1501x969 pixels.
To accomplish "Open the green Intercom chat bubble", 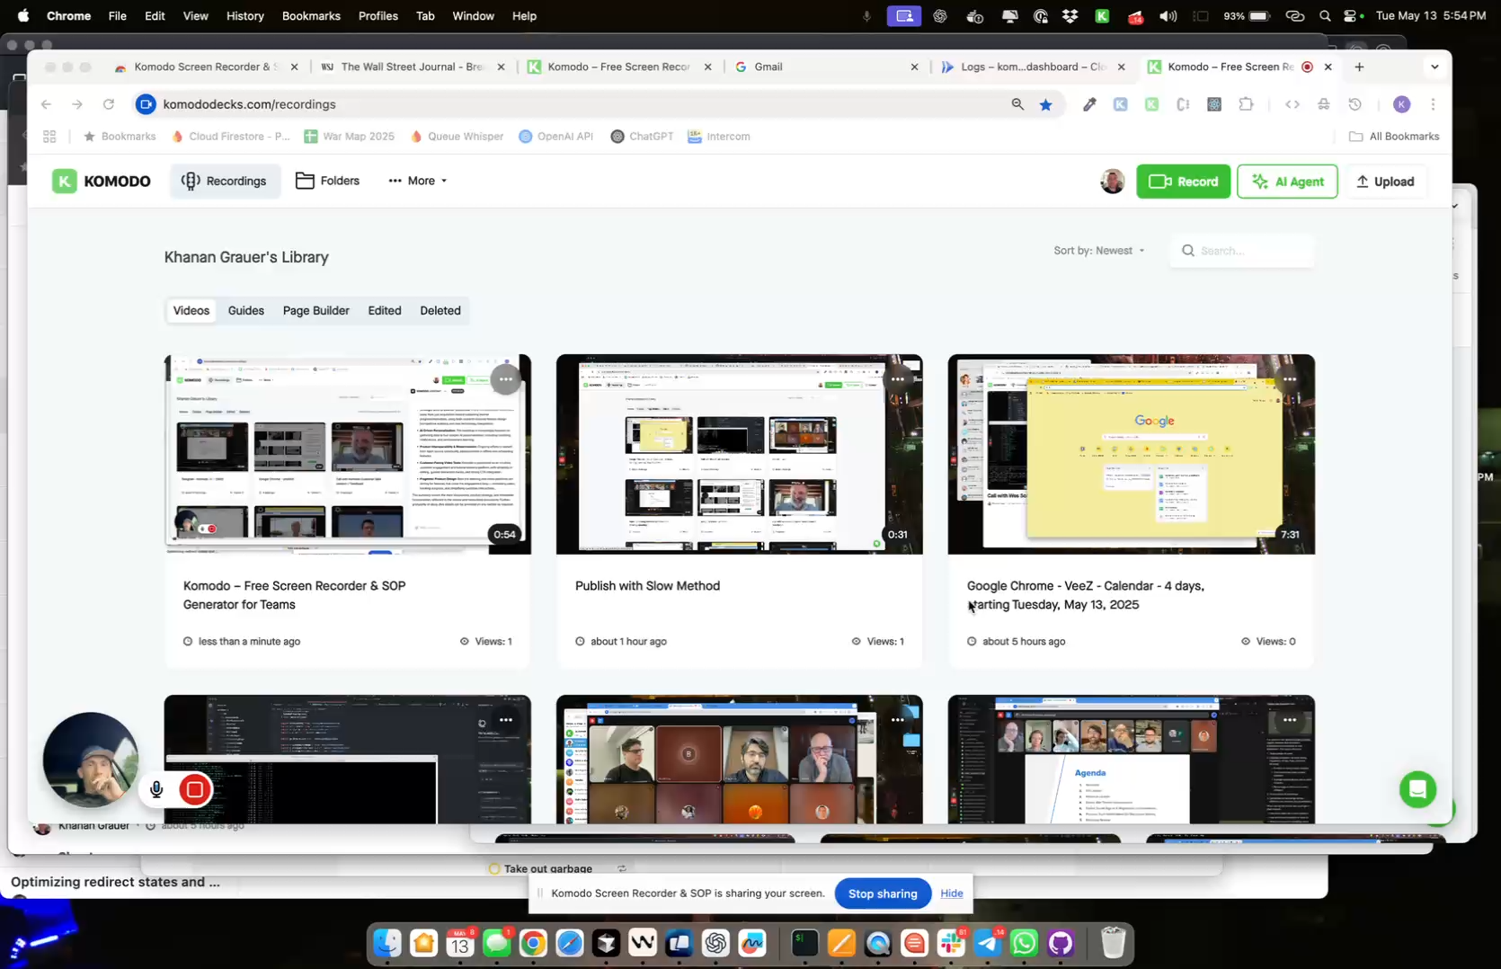I will pyautogui.click(x=1417, y=789).
